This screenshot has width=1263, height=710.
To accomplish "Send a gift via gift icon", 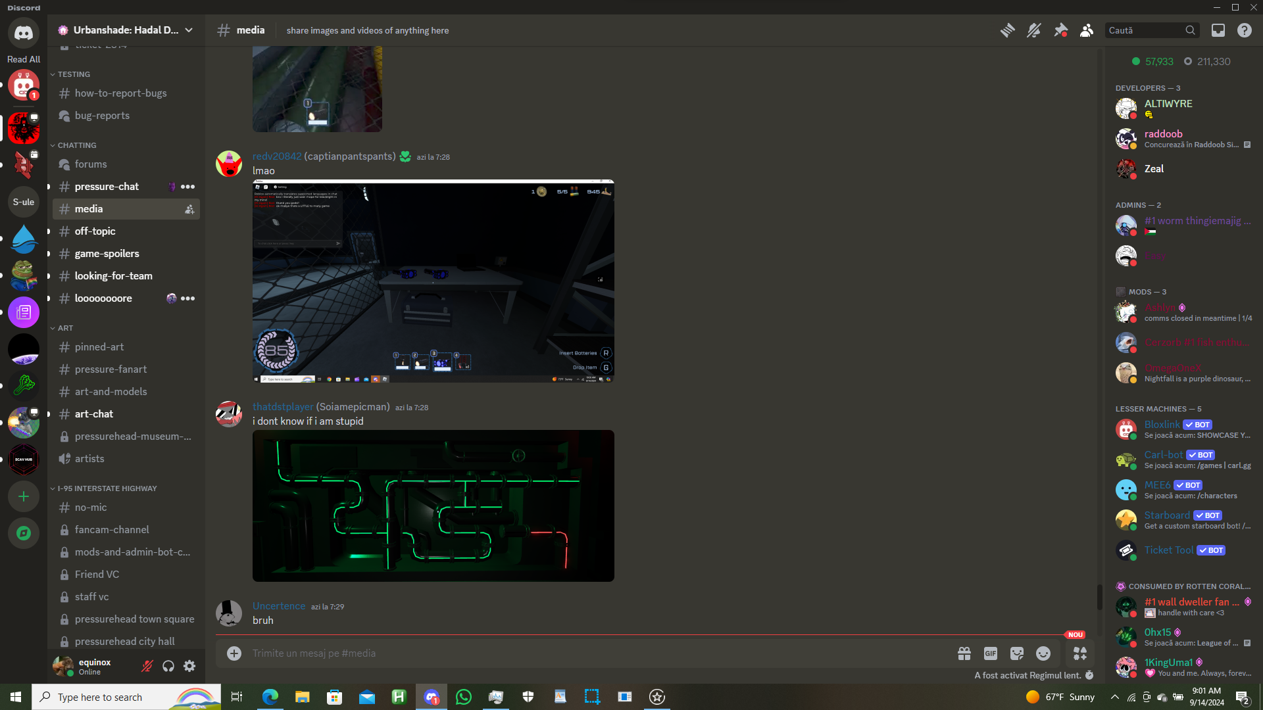I will coord(964,653).
